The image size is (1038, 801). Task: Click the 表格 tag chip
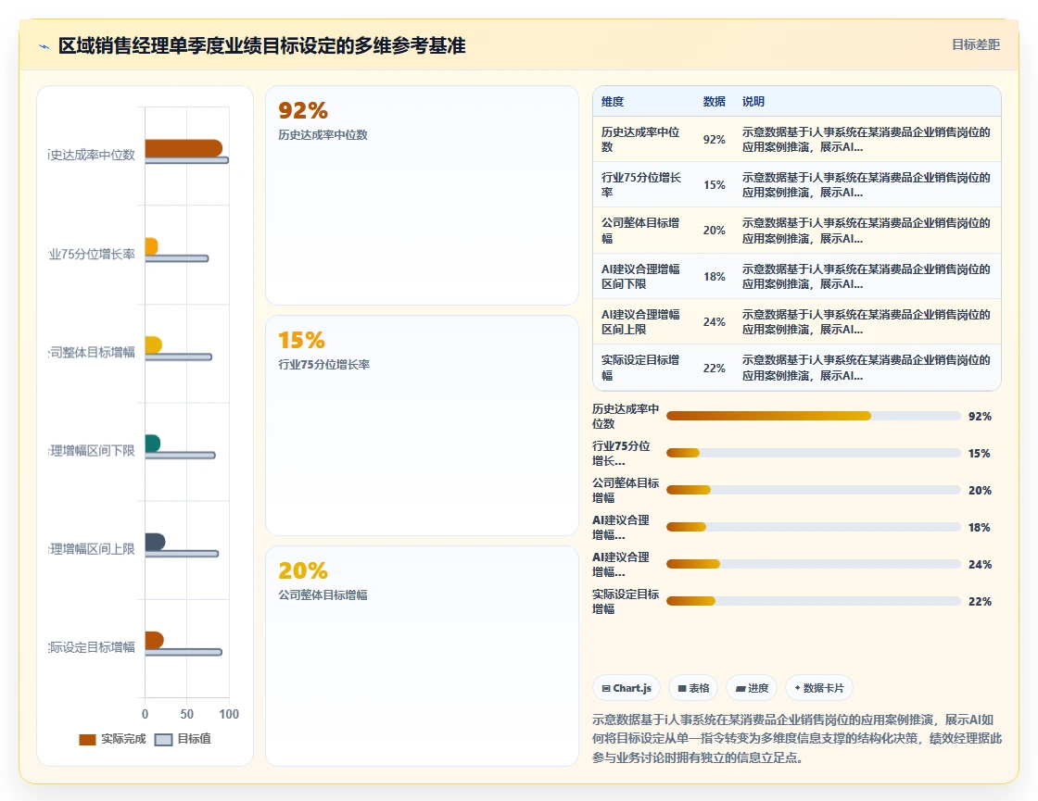coord(693,688)
